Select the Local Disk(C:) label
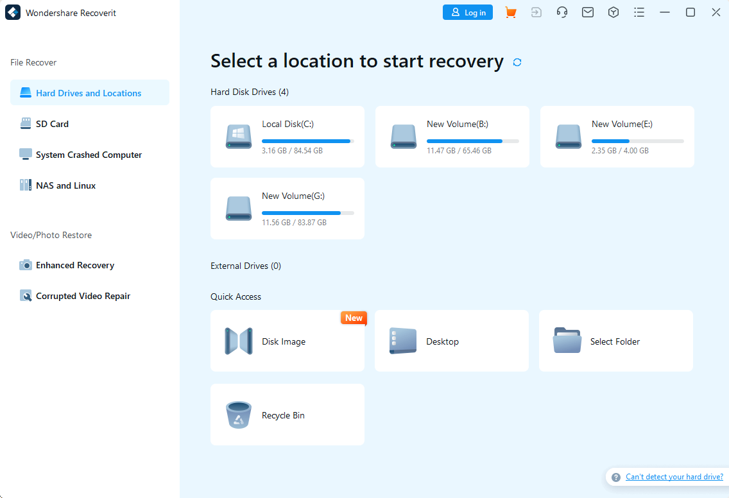Viewport: 729px width, 498px height. pos(287,124)
